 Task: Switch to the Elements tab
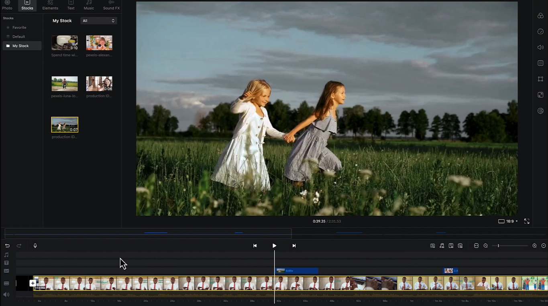pos(50,5)
